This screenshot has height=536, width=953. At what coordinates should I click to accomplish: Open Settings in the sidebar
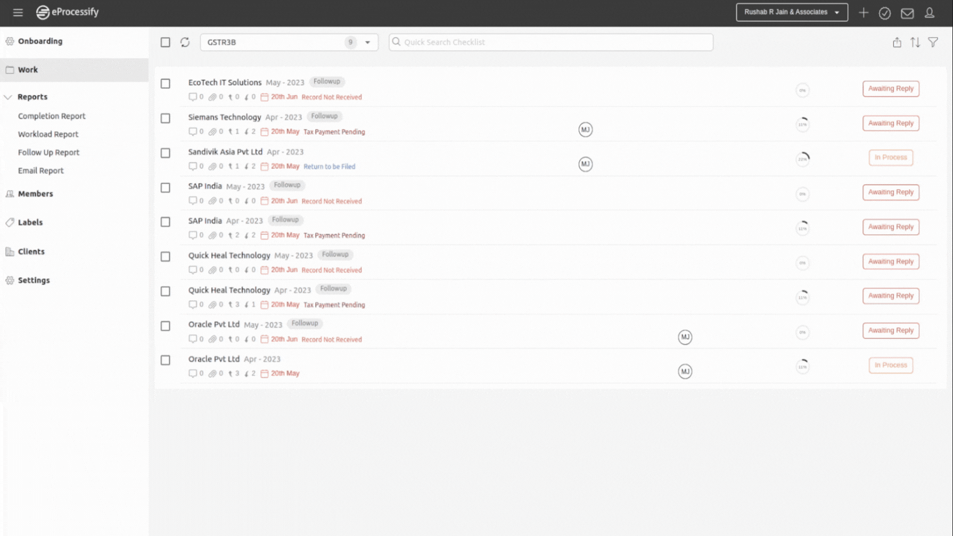coord(34,280)
